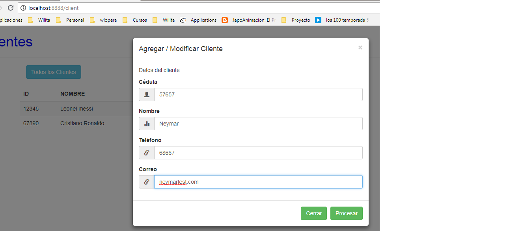Click the Procesar button
Image resolution: width=509 pixels, height=231 pixels.
click(346, 213)
